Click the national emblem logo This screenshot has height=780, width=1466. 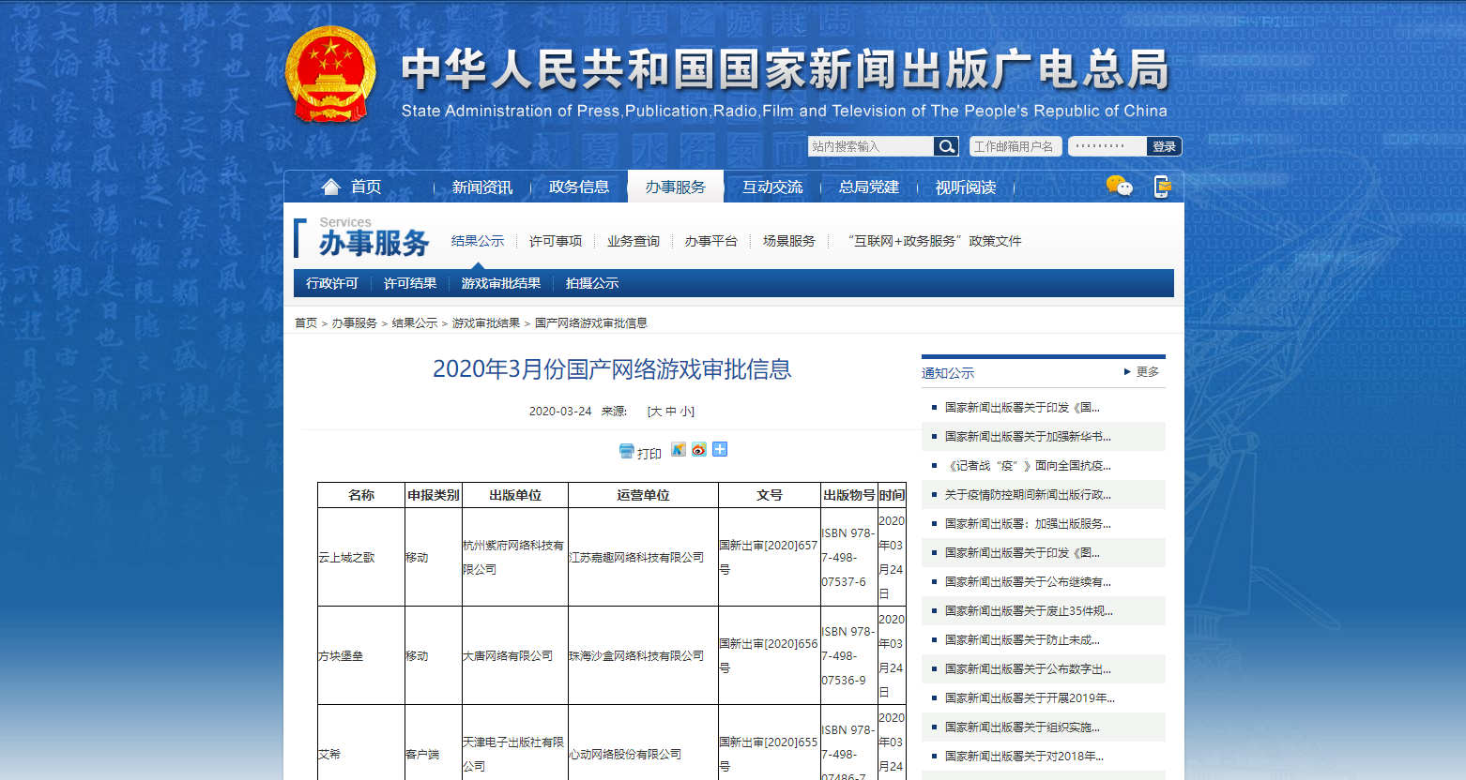click(x=330, y=75)
